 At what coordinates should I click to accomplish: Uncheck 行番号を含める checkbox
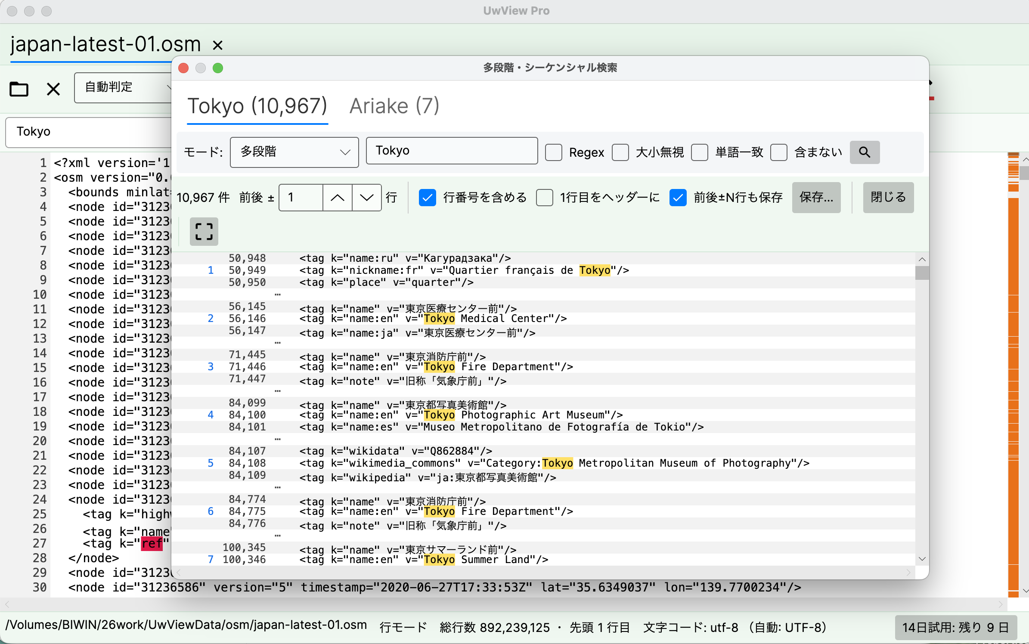[x=428, y=198]
